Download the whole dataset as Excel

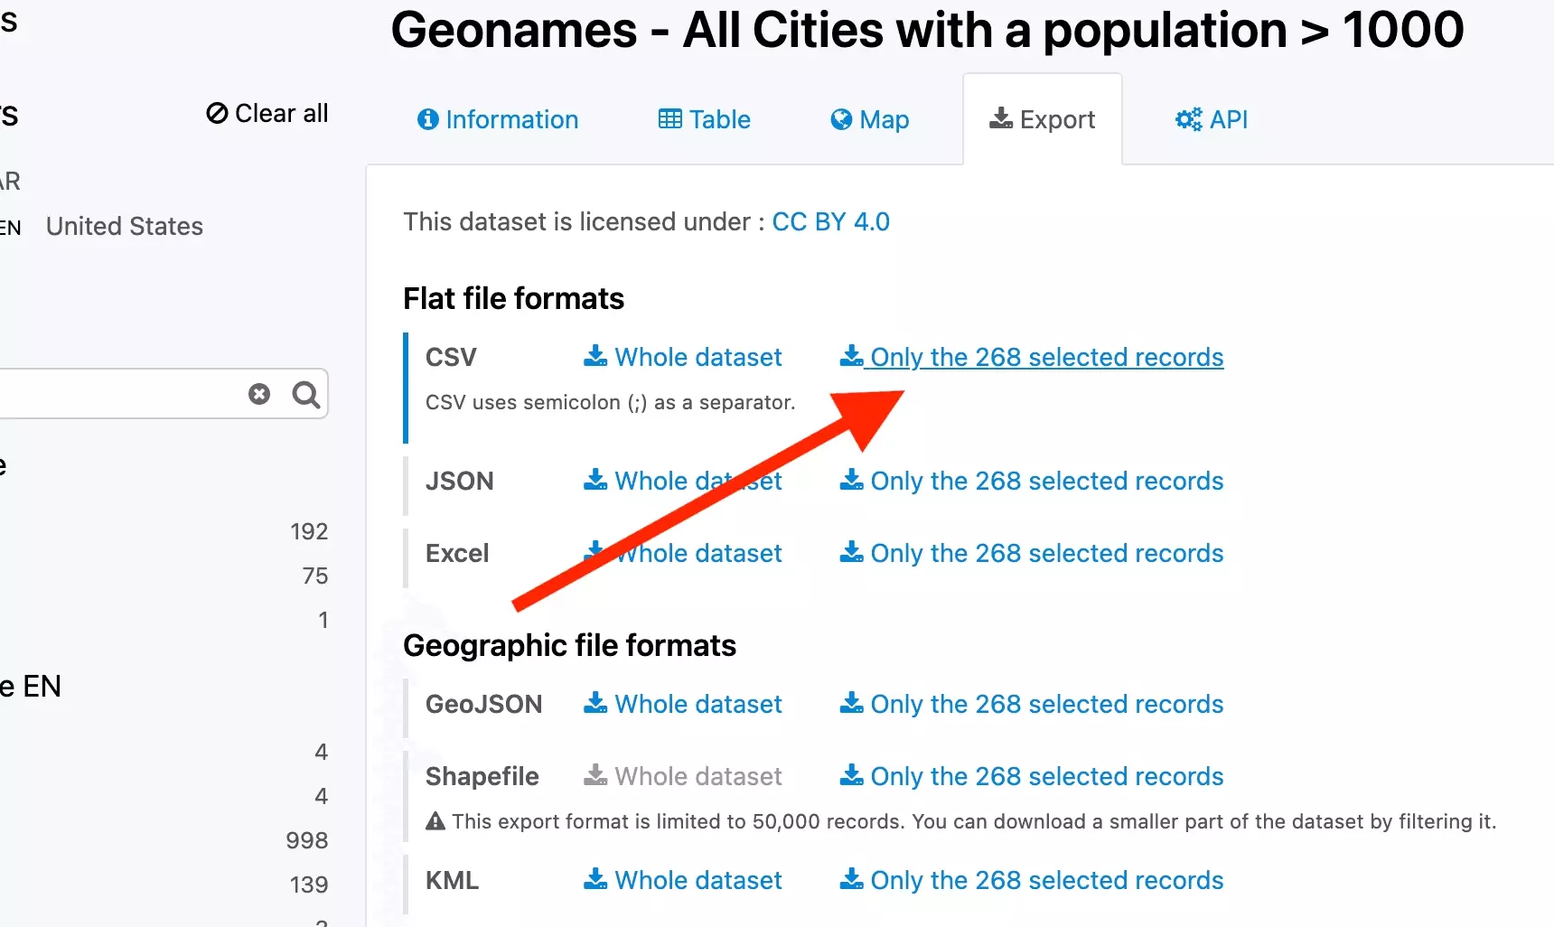697,554
